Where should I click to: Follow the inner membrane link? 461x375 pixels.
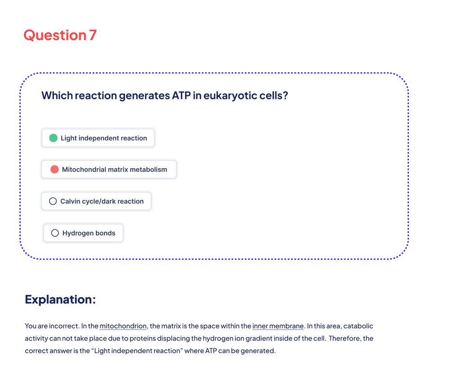278,326
